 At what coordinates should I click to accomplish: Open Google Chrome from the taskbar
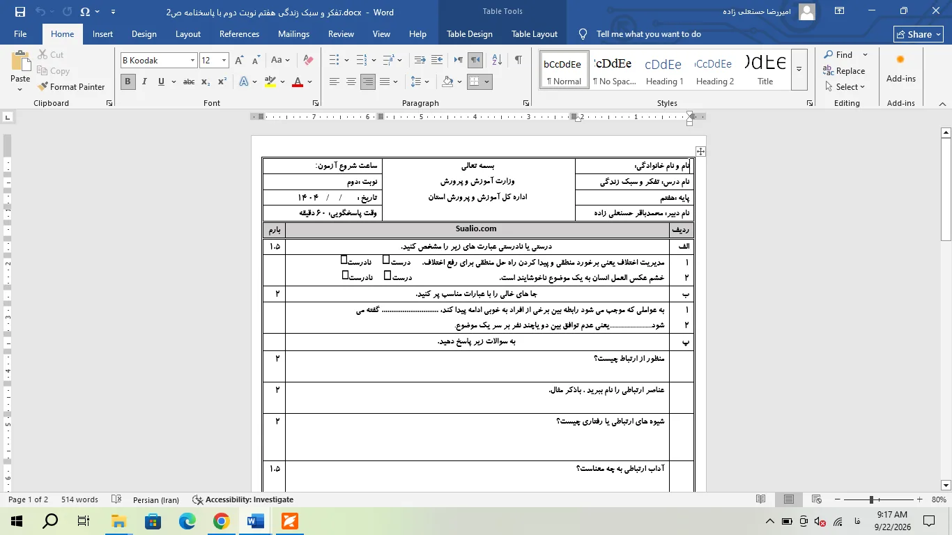[222, 521]
